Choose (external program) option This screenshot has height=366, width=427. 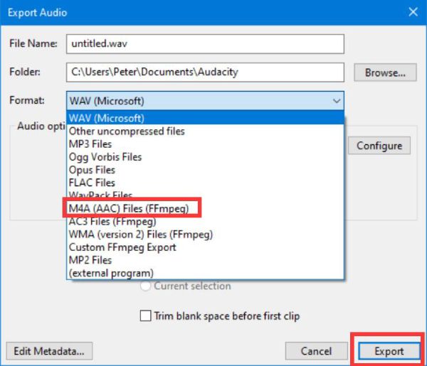tap(206, 273)
